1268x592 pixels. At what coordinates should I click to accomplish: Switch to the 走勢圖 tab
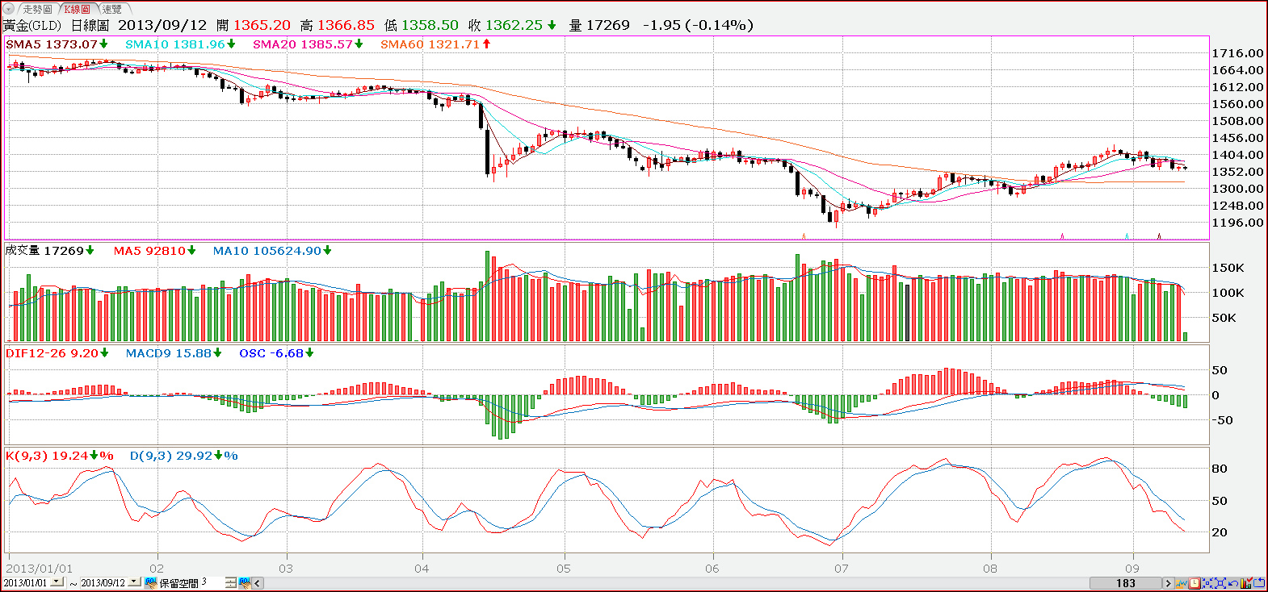pos(37,9)
